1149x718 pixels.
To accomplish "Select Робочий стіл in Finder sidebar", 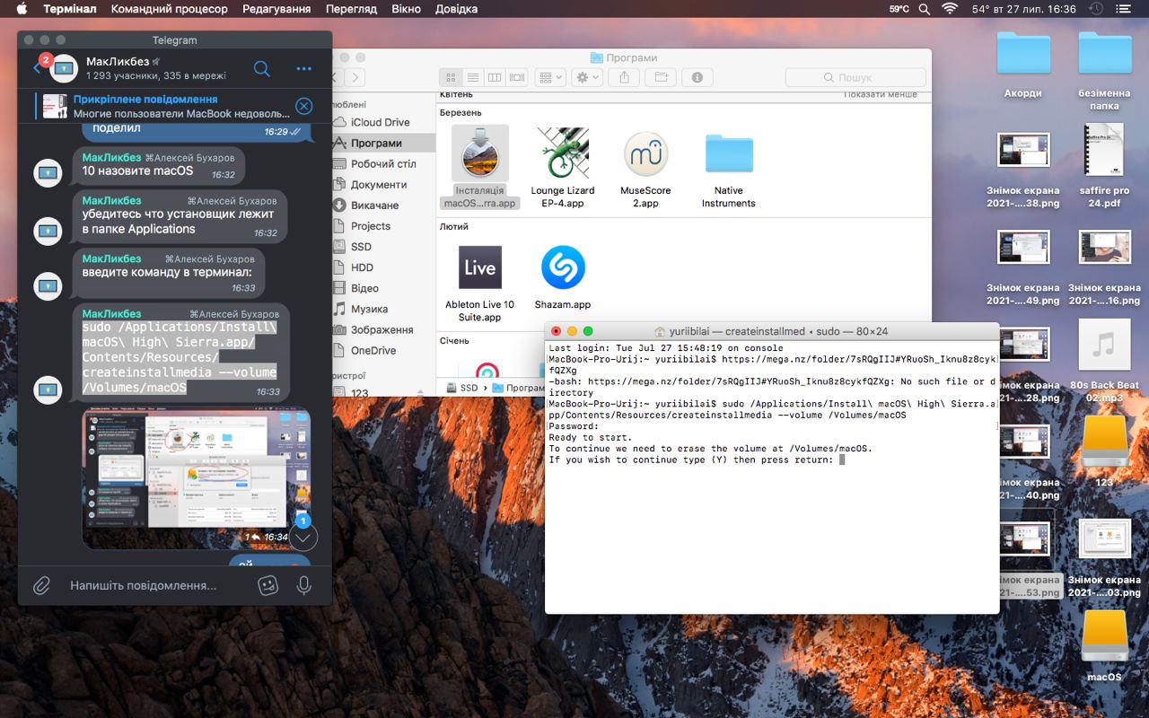I will pyautogui.click(x=383, y=163).
